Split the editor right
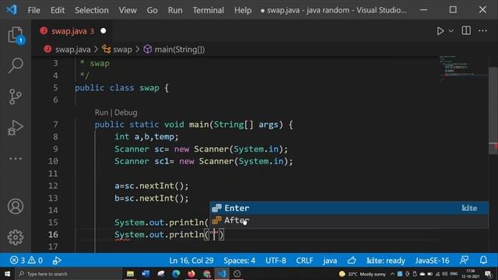Screen dimensions: 498x280 tap(466, 31)
